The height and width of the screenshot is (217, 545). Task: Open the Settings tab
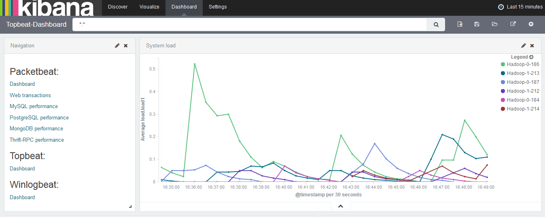coord(218,7)
